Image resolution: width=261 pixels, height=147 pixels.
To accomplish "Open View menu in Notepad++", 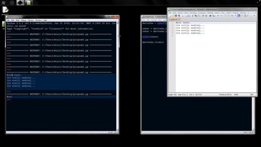I will [186, 13].
